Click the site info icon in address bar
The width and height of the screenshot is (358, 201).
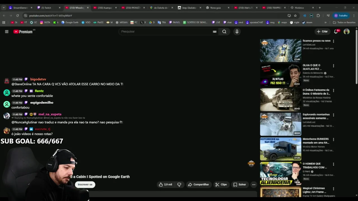[x=25, y=16]
